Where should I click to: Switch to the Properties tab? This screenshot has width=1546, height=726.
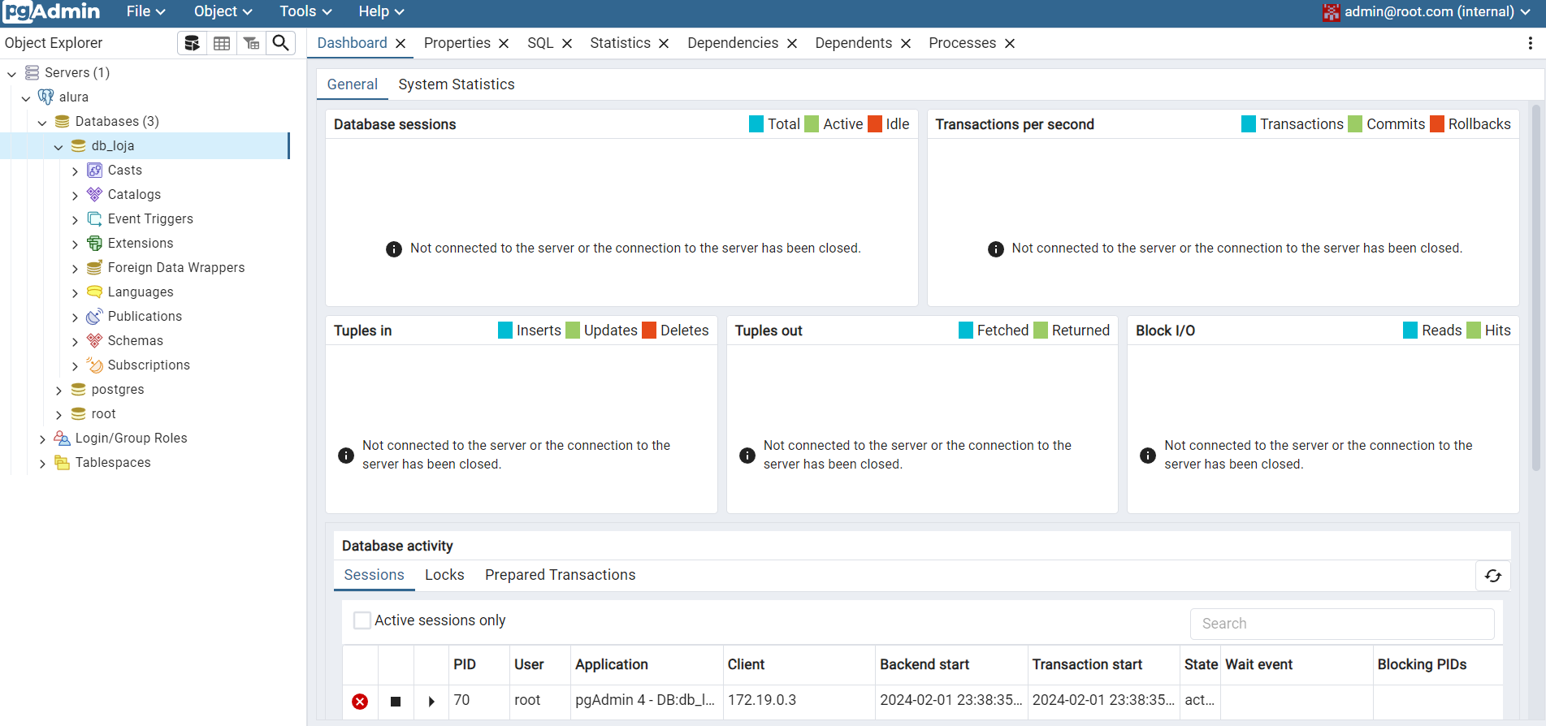pyautogui.click(x=457, y=43)
